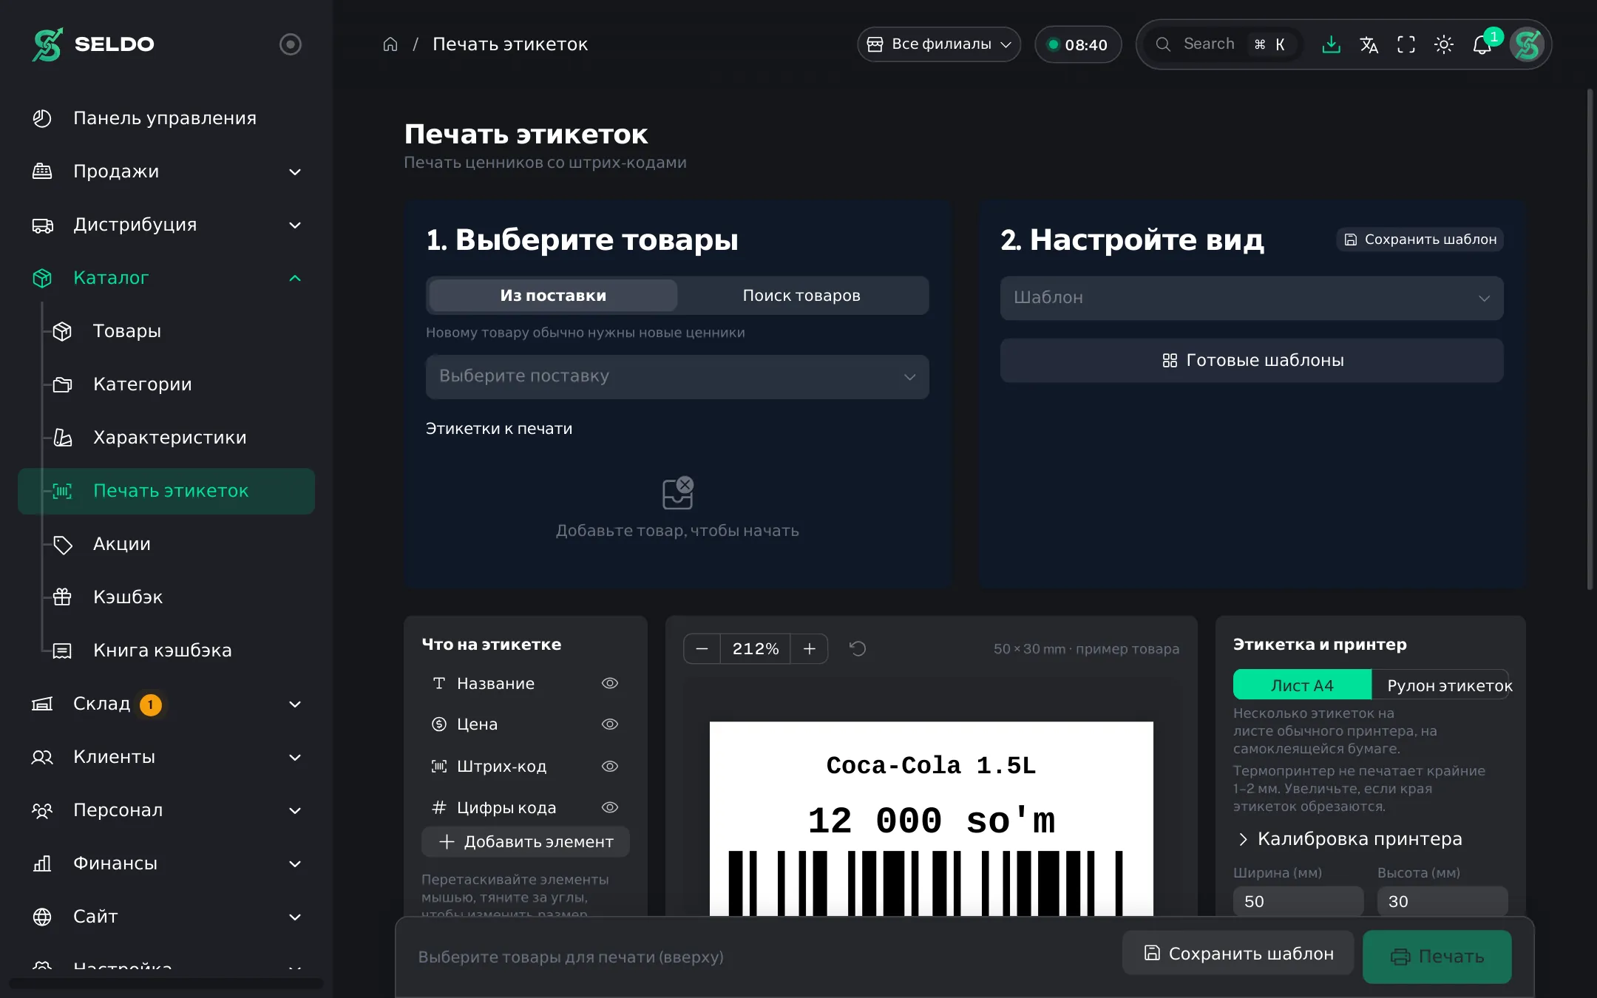Click the download icon in header
This screenshot has height=998, width=1597.
pos(1331,44)
